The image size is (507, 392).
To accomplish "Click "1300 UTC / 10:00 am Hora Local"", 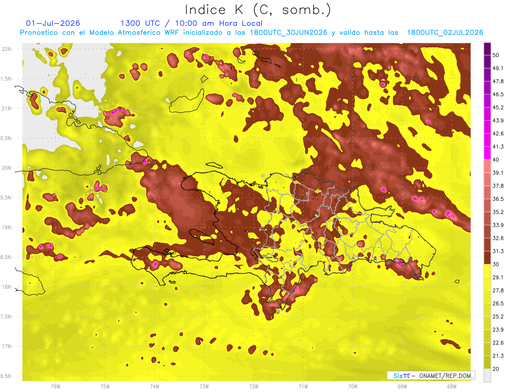I will coord(191,23).
